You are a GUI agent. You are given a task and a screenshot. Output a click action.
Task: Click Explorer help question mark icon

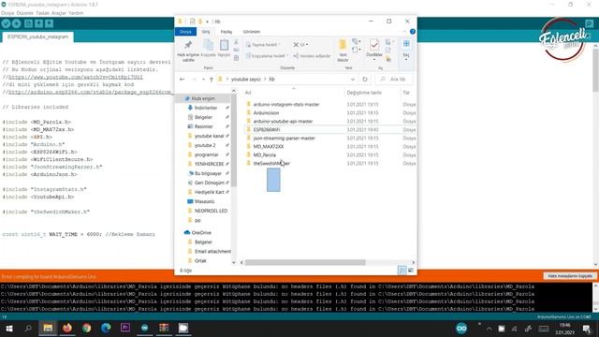coord(413,31)
